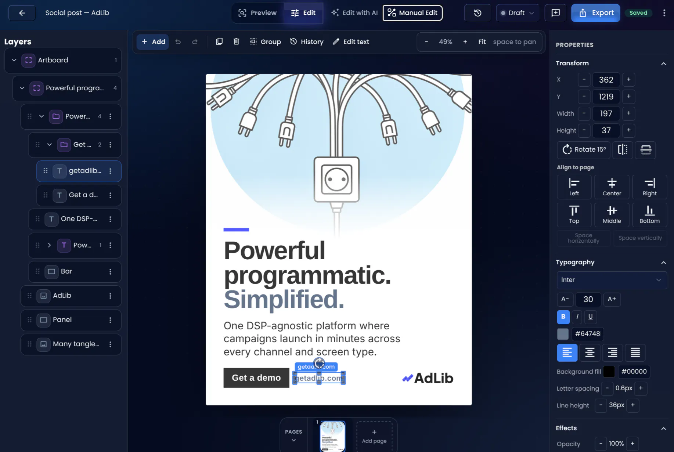Image resolution: width=674 pixels, height=452 pixels.
Task: Click the redo icon in toolbar
Action: point(195,42)
